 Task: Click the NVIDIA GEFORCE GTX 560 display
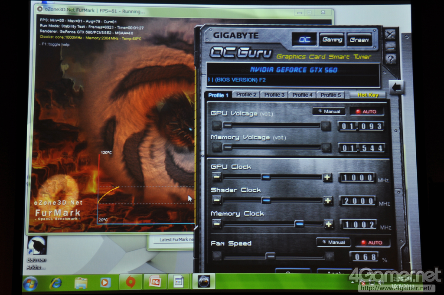pos(294,70)
